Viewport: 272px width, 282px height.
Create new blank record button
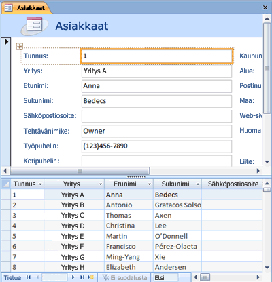pyautogui.click(x=91, y=277)
